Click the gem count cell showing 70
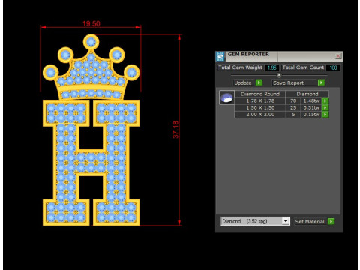 click(293, 100)
